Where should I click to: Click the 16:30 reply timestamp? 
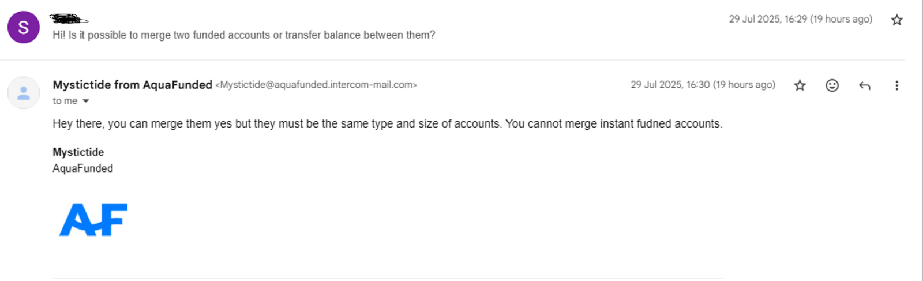click(703, 85)
